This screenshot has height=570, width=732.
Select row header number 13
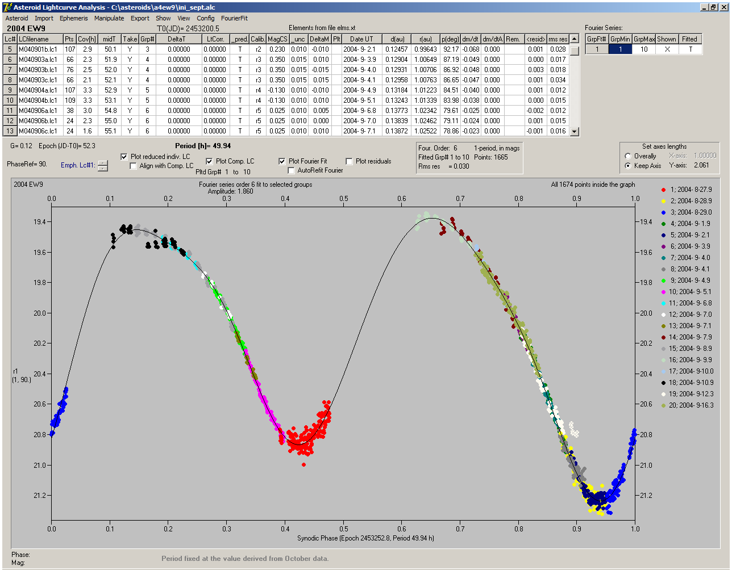(x=10, y=131)
